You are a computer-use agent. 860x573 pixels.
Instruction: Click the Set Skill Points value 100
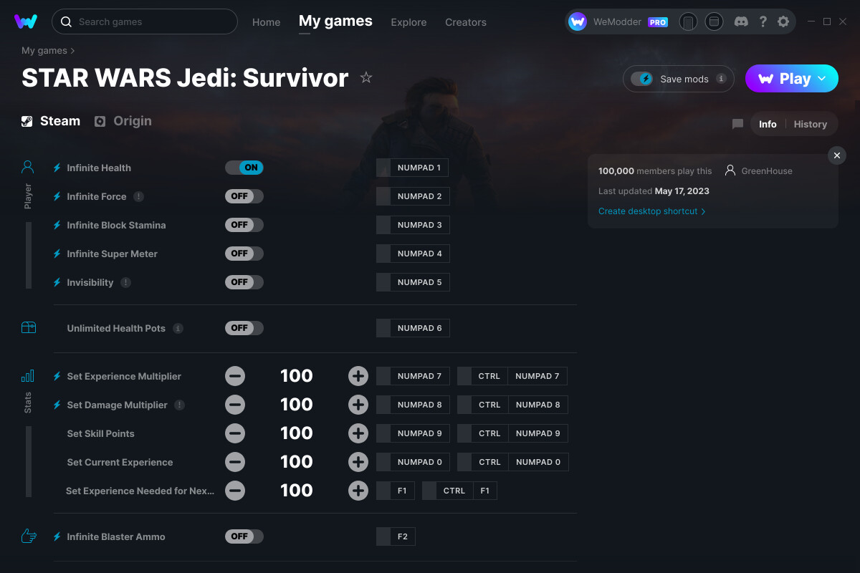coord(297,433)
